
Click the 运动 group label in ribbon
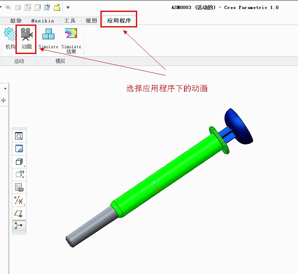click(19, 61)
